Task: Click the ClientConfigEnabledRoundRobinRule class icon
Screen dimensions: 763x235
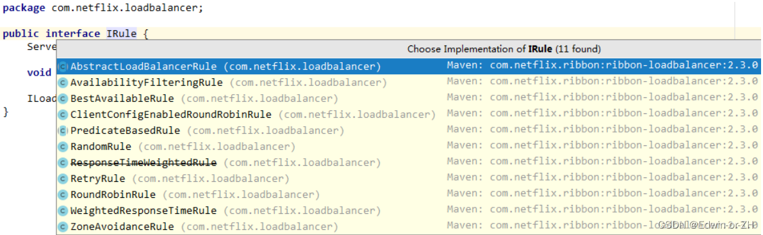Action: (x=62, y=115)
